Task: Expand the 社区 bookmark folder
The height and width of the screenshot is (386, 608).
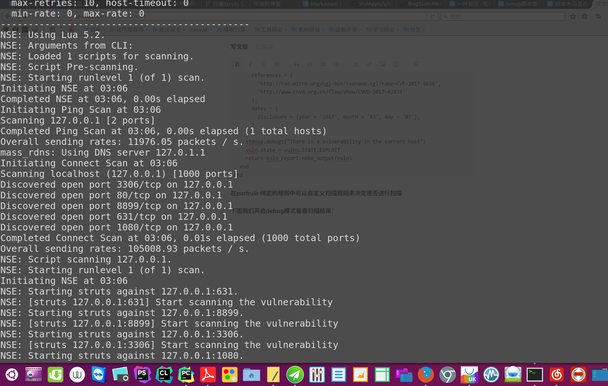Action: [414, 29]
